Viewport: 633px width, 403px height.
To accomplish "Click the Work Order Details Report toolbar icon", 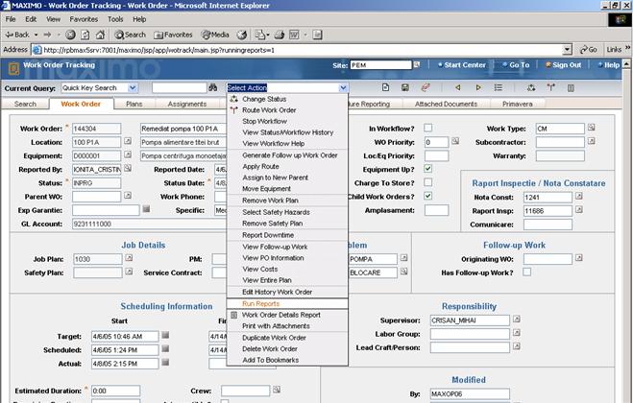I will 571,87.
